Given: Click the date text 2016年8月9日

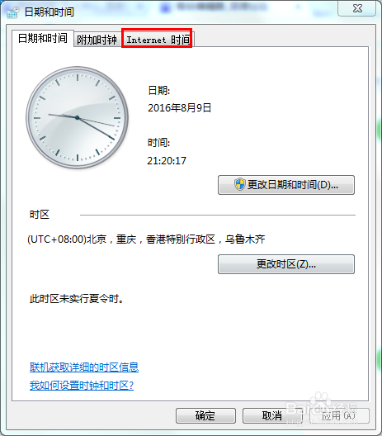Looking at the screenshot, I should pyautogui.click(x=180, y=108).
